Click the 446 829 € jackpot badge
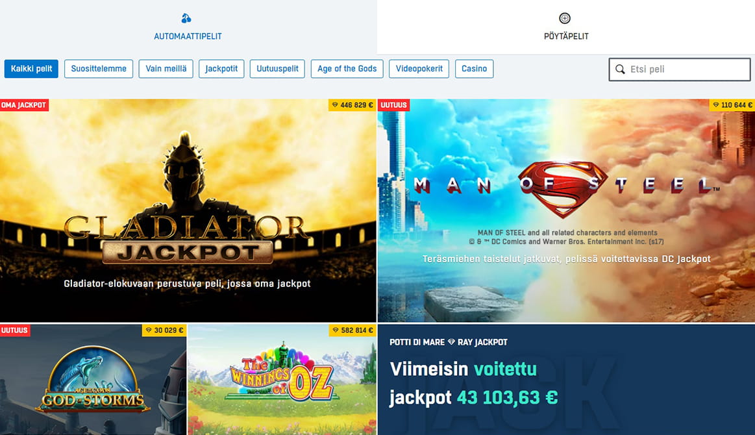This screenshot has width=755, height=435. (x=353, y=105)
